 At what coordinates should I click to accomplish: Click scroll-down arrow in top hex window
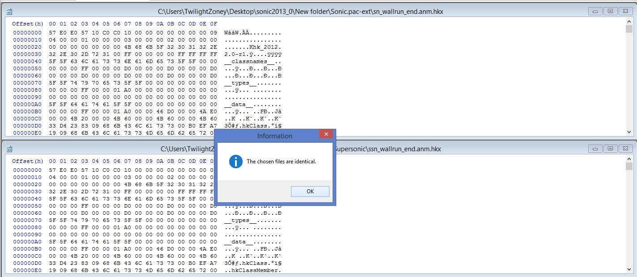pyautogui.click(x=629, y=132)
